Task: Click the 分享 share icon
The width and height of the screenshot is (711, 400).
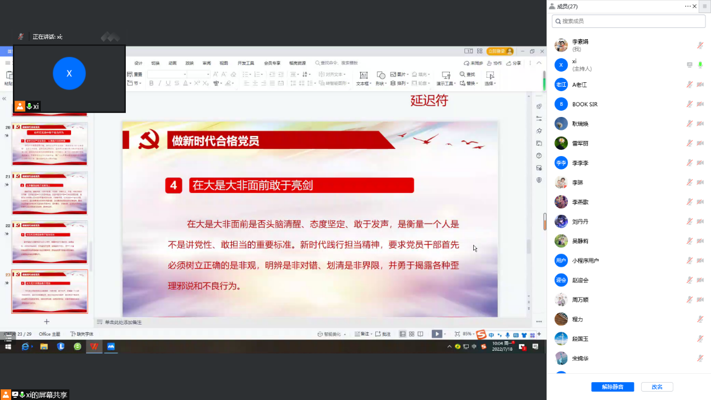Action: 514,63
